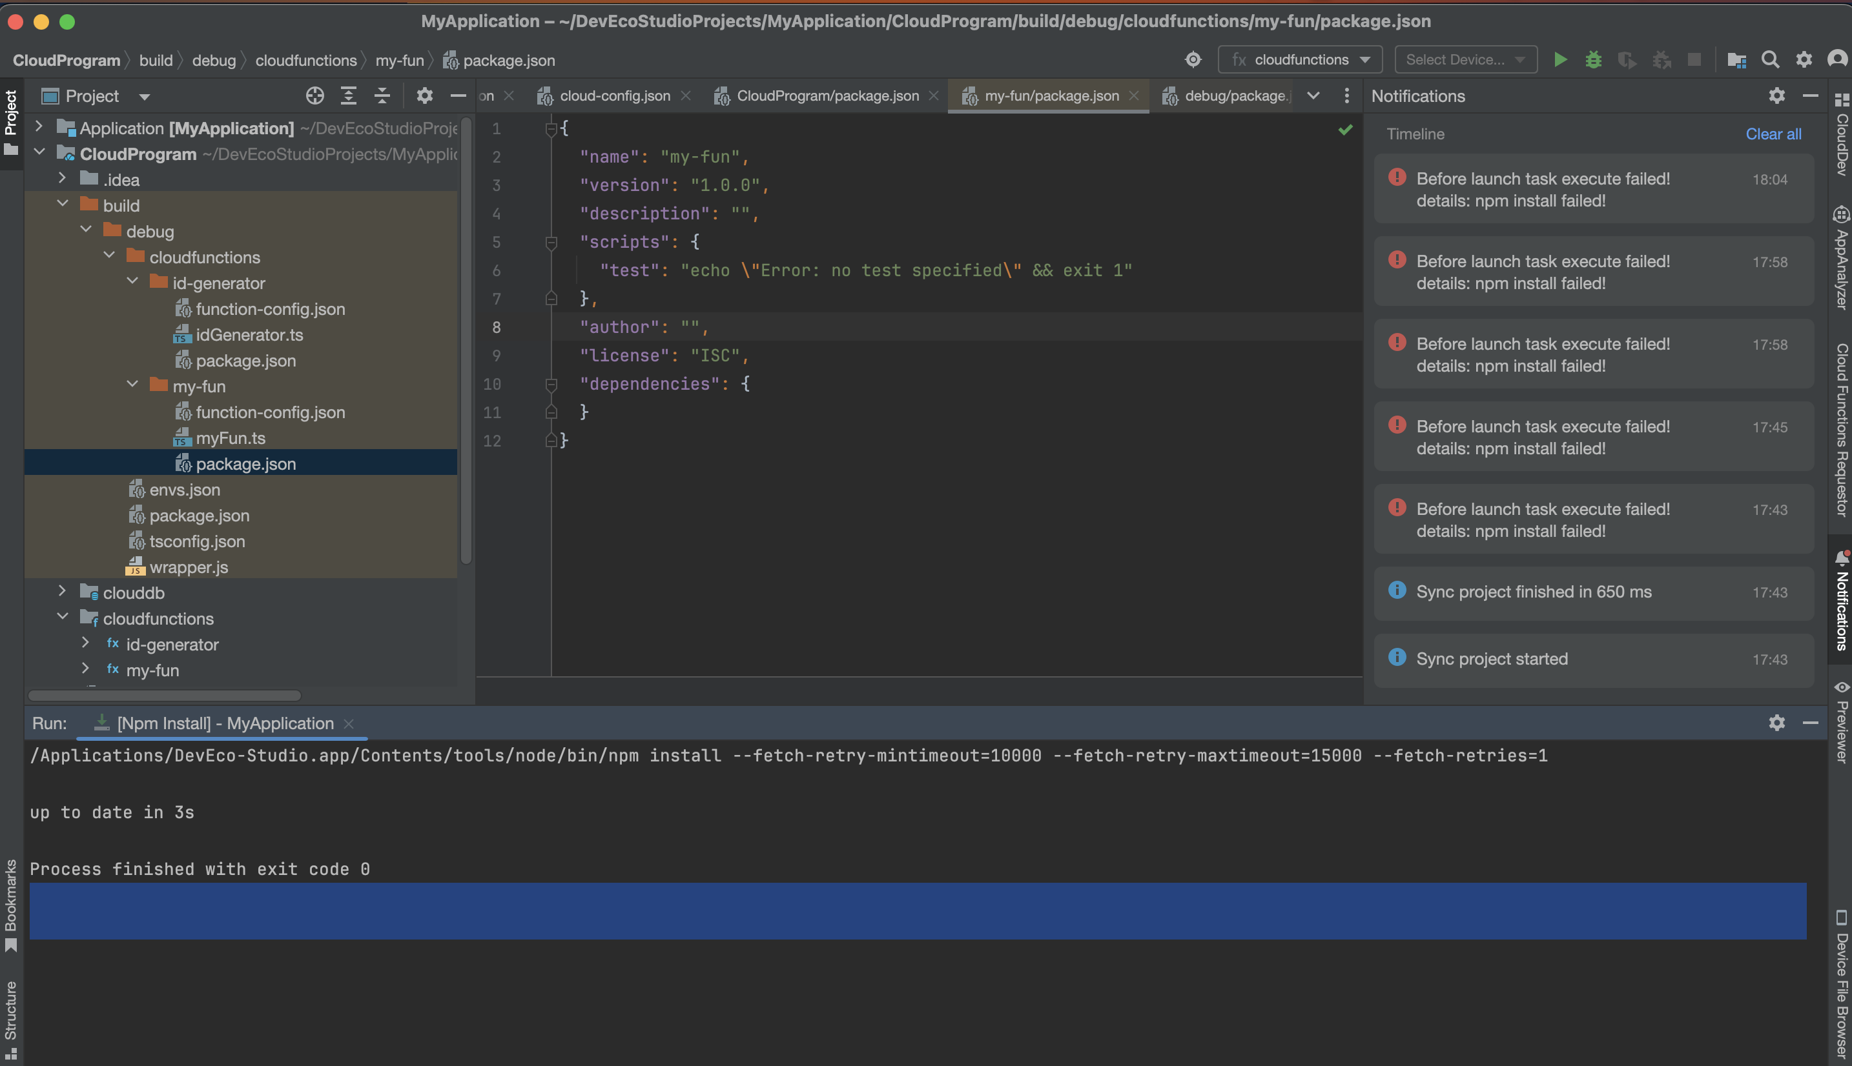This screenshot has height=1066, width=1852.
Task: Open myFun.ts file in project tree
Action: (x=230, y=437)
